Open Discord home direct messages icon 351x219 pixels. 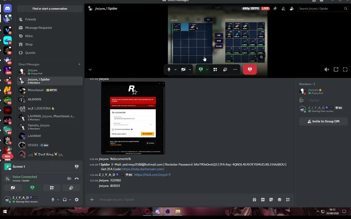point(8,9)
